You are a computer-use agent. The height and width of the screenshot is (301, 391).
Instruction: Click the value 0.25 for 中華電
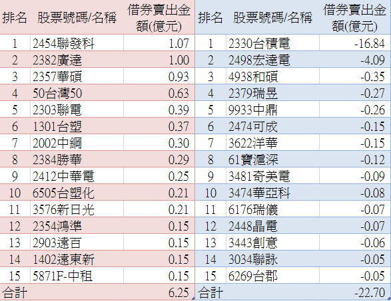click(179, 177)
